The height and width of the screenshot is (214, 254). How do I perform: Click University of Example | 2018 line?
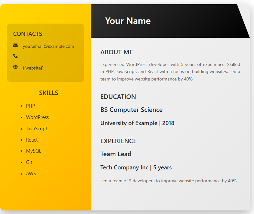click(x=137, y=123)
